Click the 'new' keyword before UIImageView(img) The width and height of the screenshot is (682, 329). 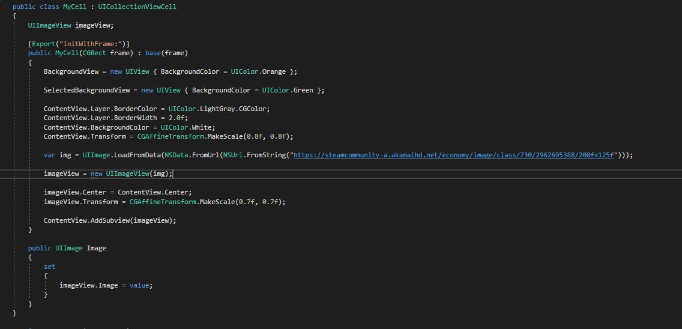click(97, 174)
